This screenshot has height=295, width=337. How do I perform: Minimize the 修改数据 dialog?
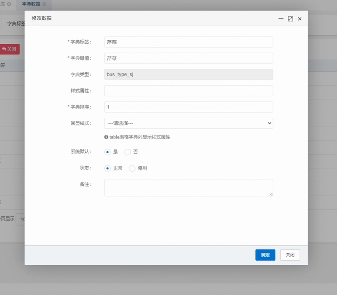click(x=281, y=19)
